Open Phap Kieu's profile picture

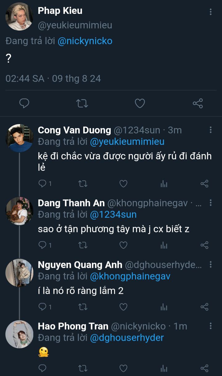click(x=19, y=16)
